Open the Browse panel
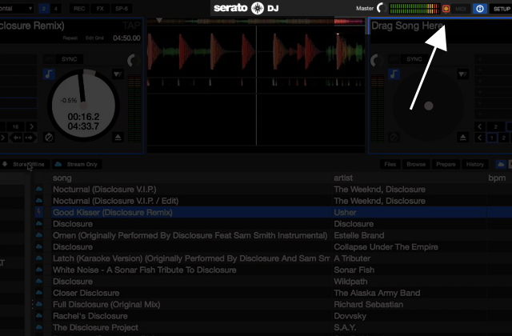 point(416,164)
